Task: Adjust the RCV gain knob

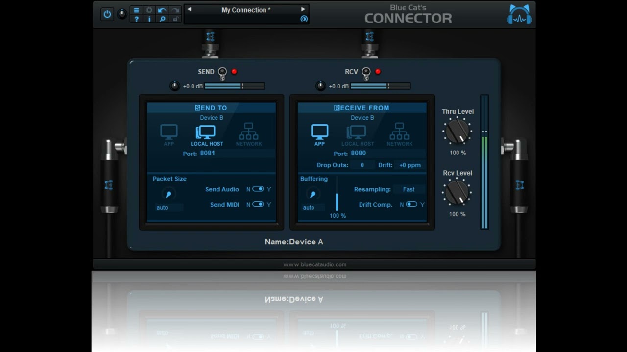Action: (320, 86)
